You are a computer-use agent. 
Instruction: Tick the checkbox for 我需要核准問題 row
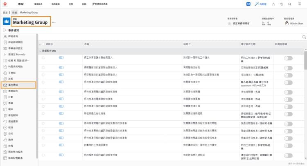click(43, 92)
